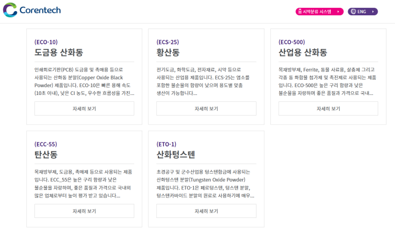This screenshot has height=238, width=395.
Task: Click 자세히 보기 in the 탄산동 card
Action: [x=84, y=211]
